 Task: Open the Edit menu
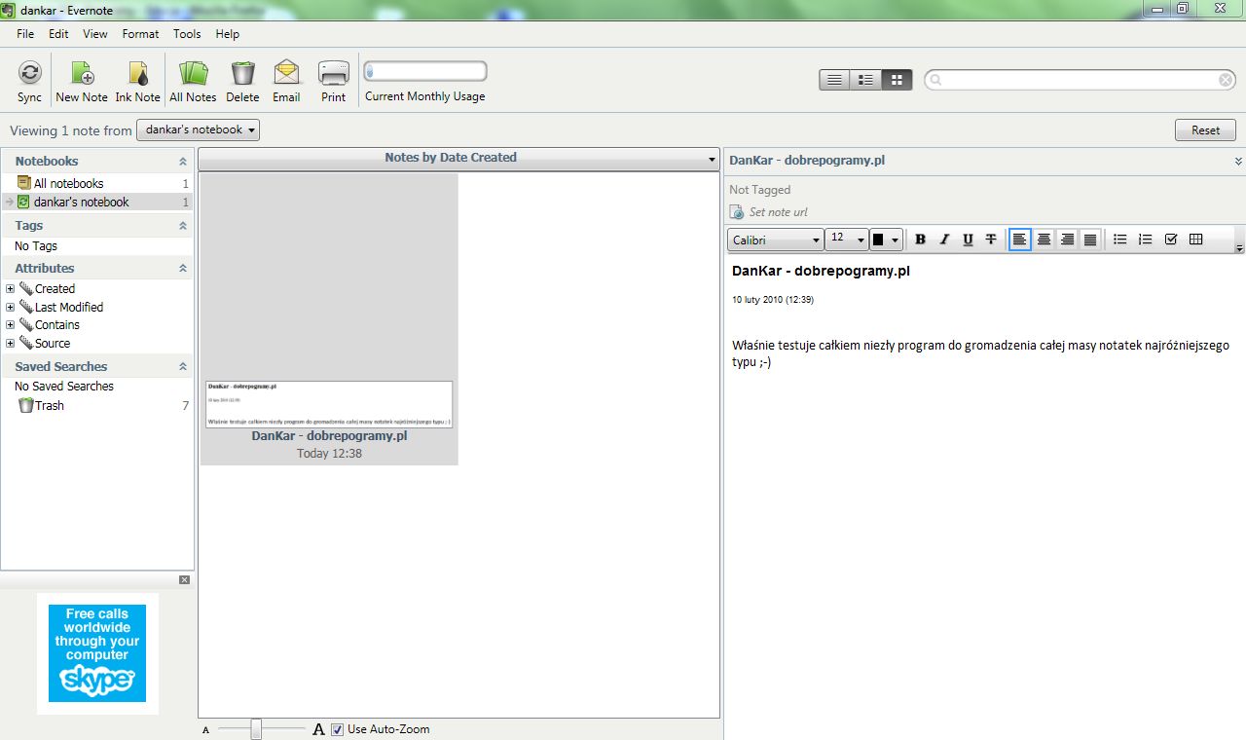pos(58,34)
